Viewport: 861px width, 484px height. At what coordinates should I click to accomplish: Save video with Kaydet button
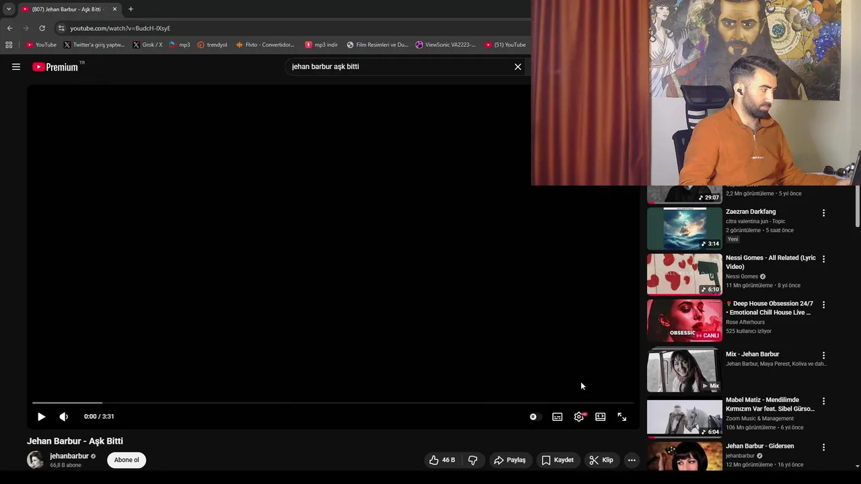558,460
